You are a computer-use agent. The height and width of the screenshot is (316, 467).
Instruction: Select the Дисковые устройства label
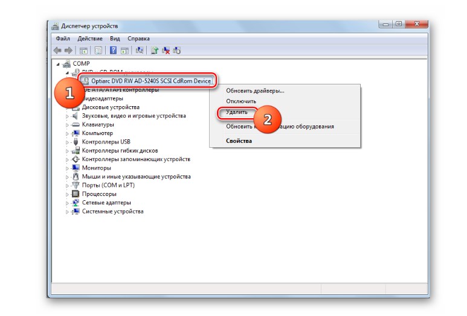tap(111, 107)
